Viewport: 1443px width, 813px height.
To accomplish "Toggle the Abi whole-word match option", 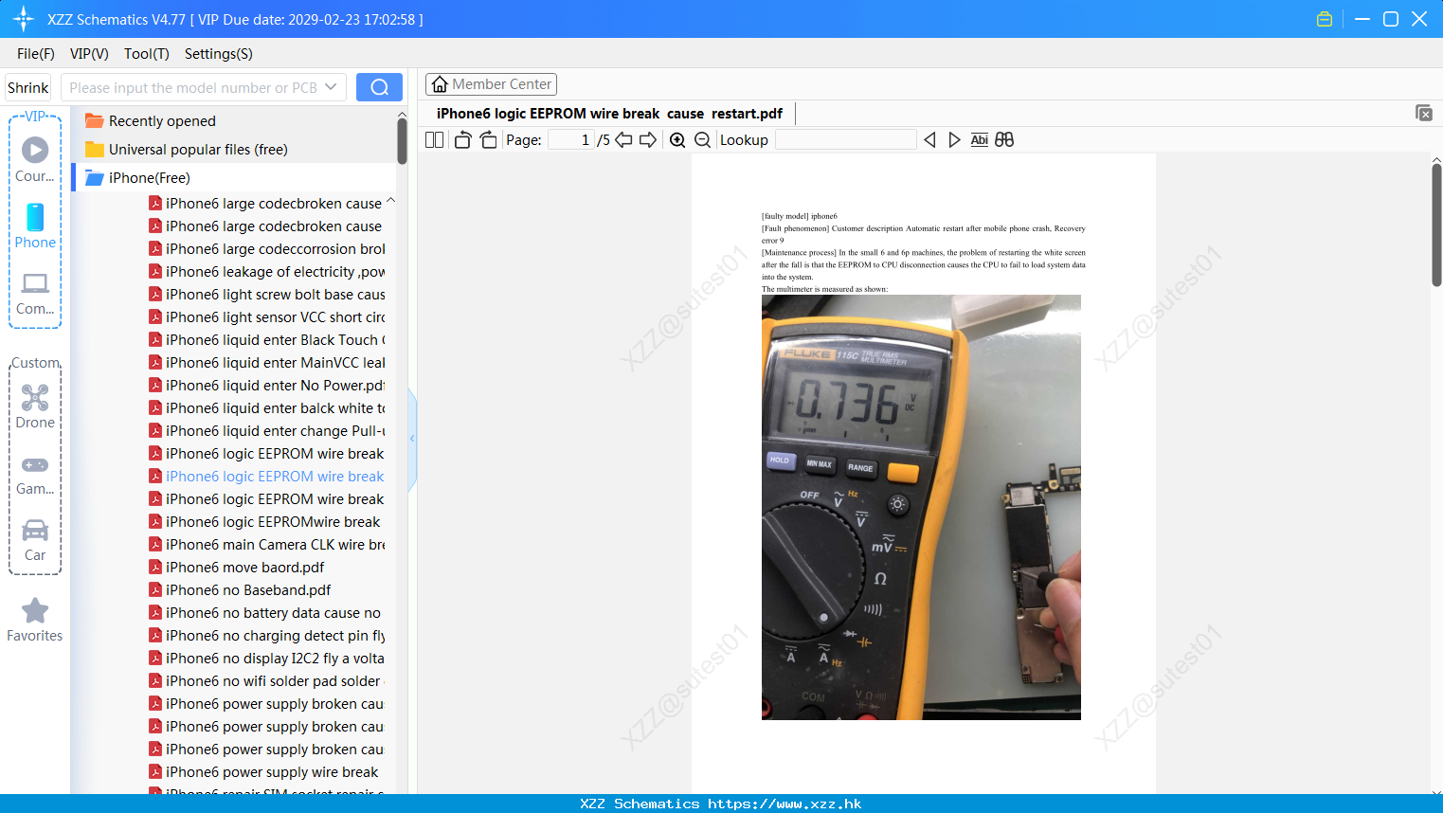I will [980, 140].
